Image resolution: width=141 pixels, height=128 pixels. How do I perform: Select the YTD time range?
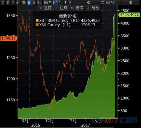pyautogui.click(x=24, y=3)
